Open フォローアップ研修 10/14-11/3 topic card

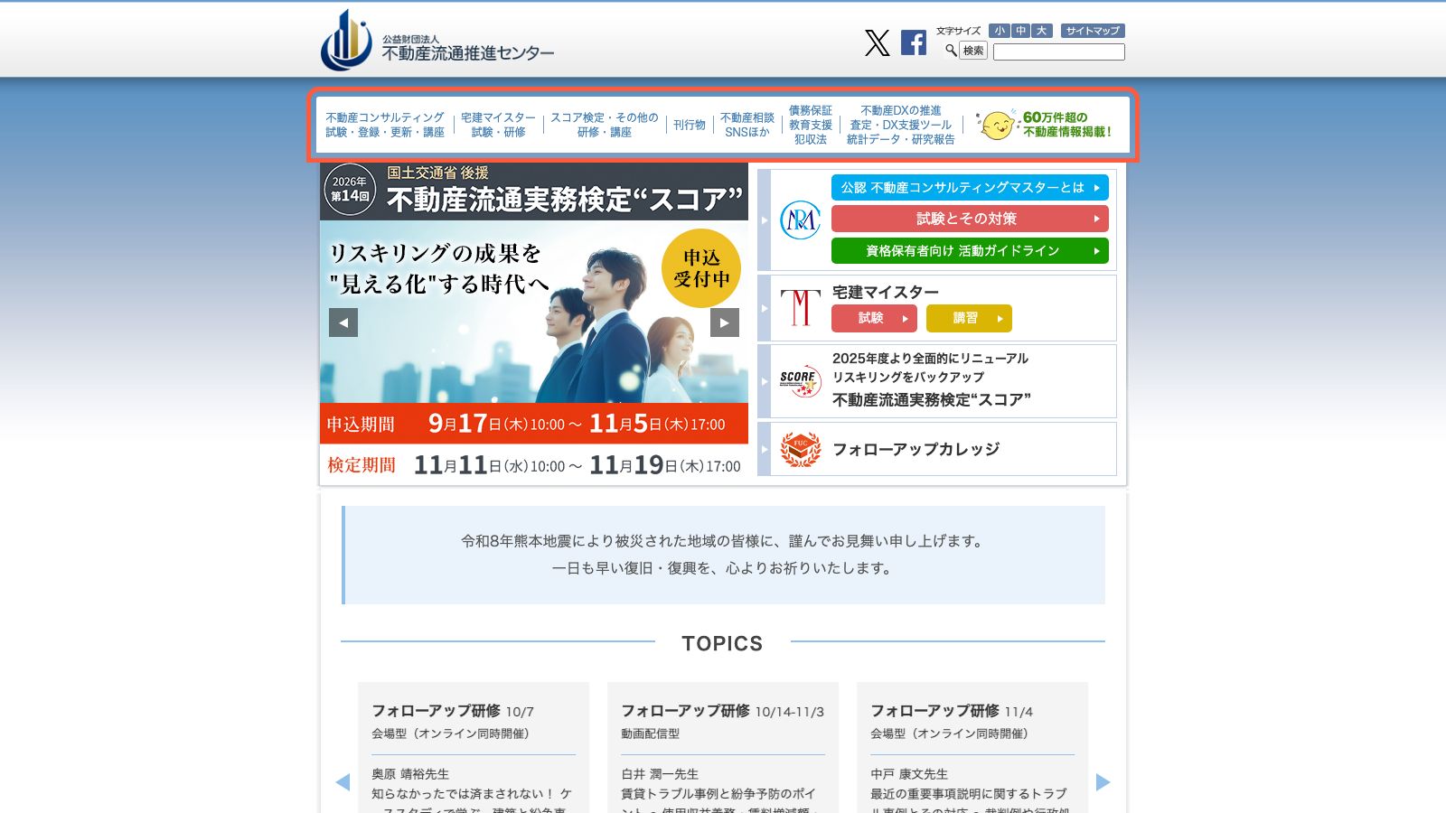[723, 747]
